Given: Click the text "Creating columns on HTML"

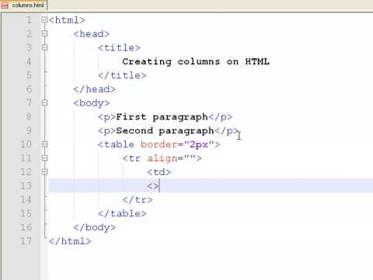Looking at the screenshot, I should [196, 61].
